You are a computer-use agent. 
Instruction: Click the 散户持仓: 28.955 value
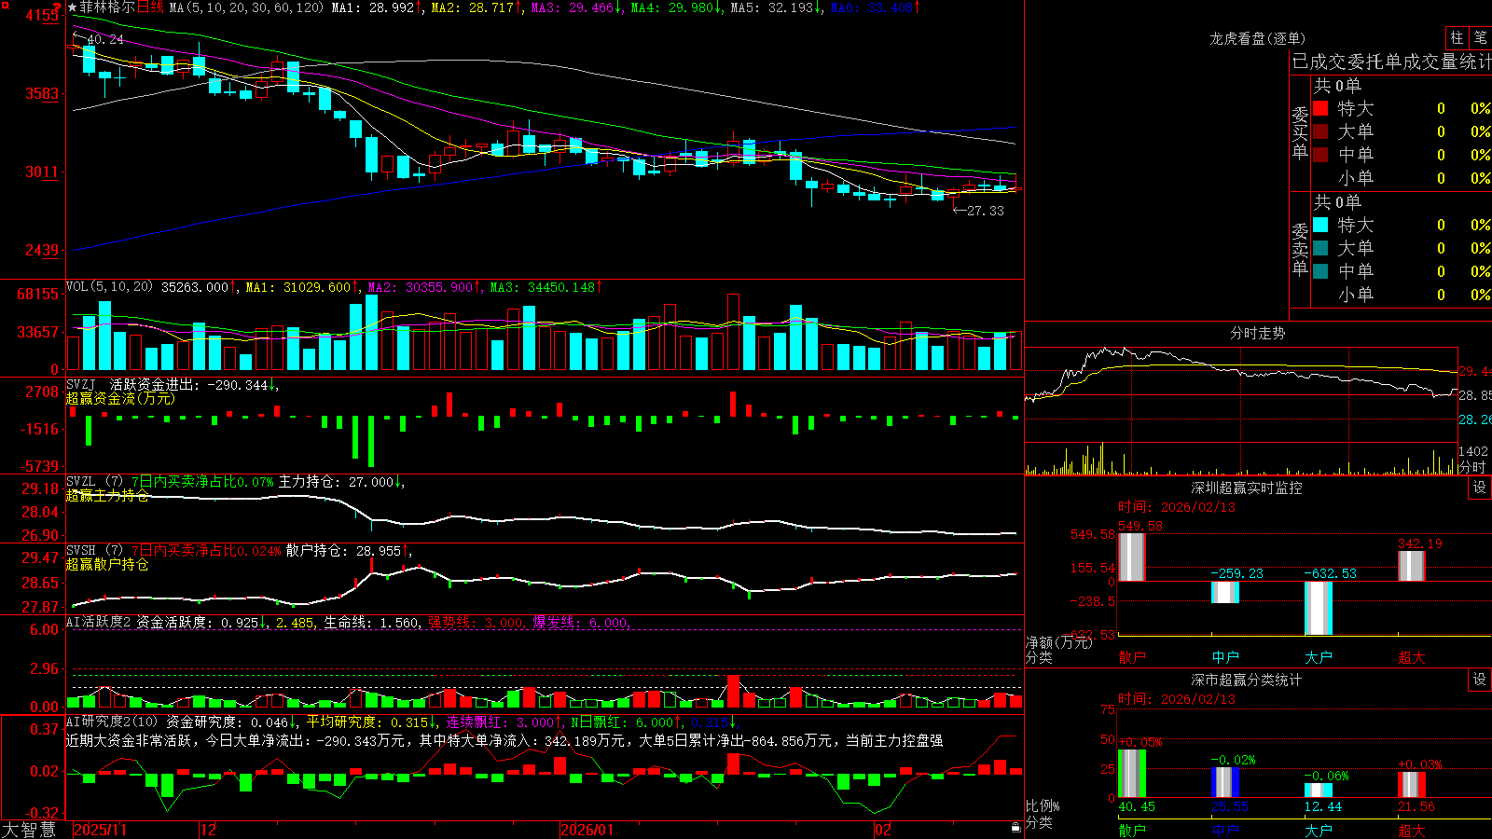pyautogui.click(x=348, y=551)
